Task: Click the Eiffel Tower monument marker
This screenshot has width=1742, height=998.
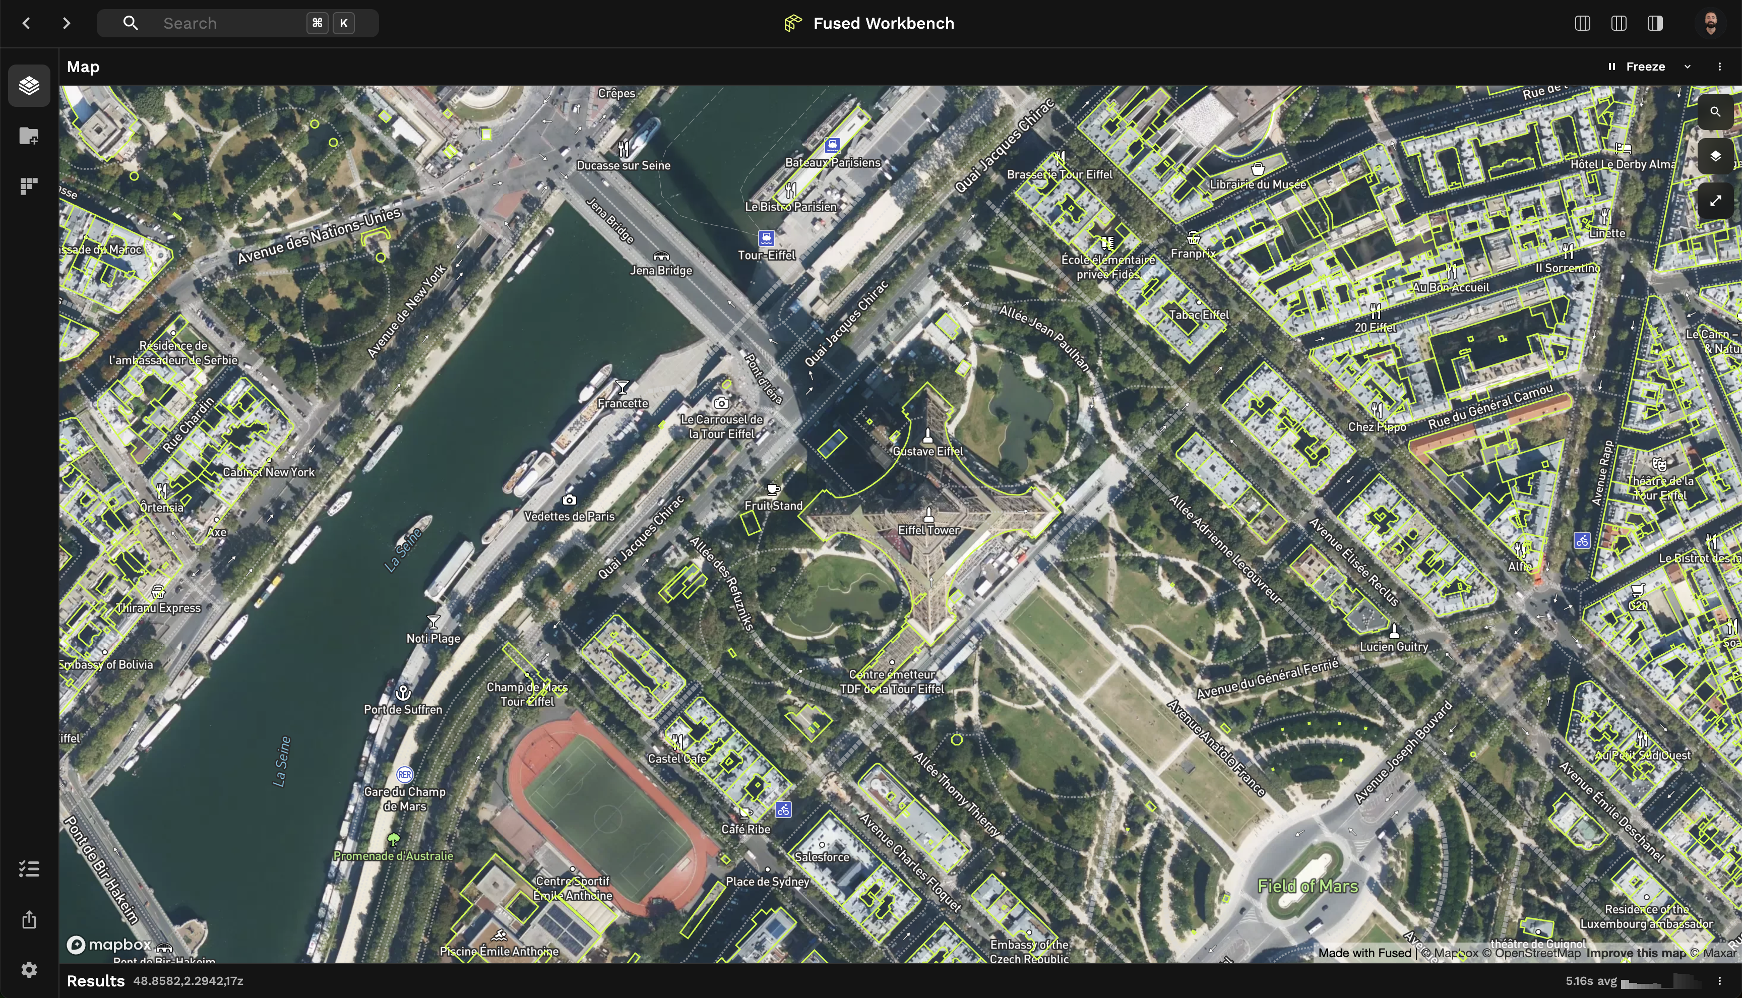Action: 928,514
